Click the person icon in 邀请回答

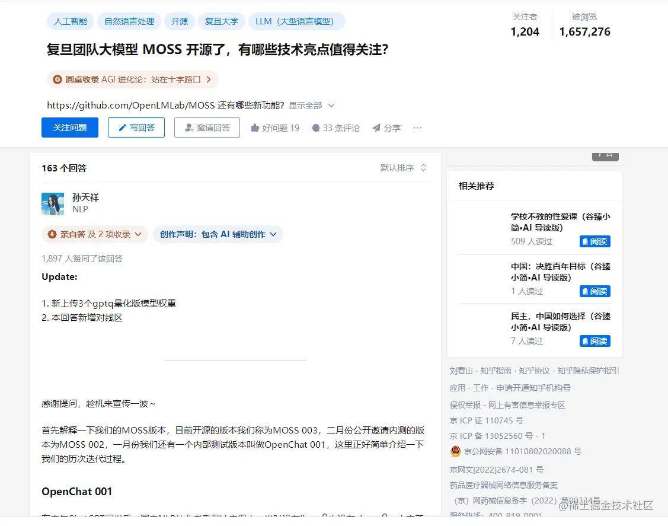pos(188,127)
